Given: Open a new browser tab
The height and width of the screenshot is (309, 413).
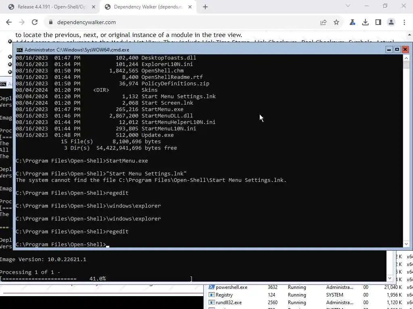Looking at the screenshot, I should [x=205, y=7].
